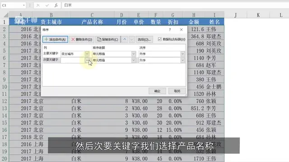Click name cell 金士鹏
289x162 pixels.
click(x=214, y=87)
